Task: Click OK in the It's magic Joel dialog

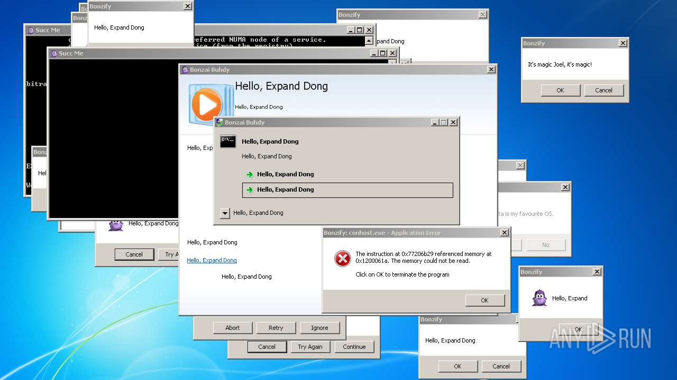Action: pyautogui.click(x=560, y=90)
